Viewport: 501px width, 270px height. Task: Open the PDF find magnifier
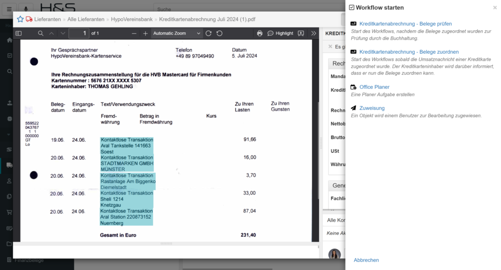(x=41, y=33)
